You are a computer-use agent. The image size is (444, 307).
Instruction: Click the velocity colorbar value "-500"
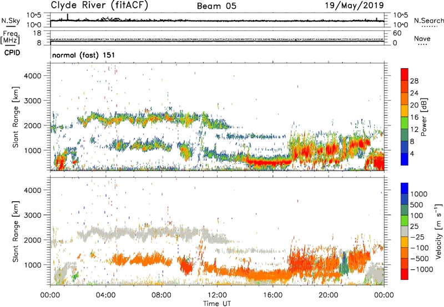pos(420,258)
